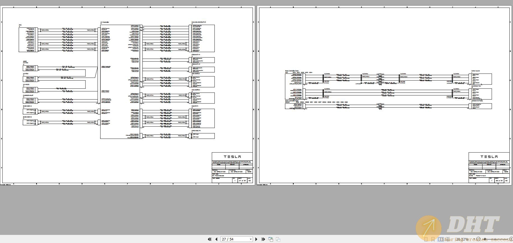Image resolution: width=513 pixels, height=243 pixels.
Task: Click the CHARGER-INLET component label
Action: pos(28,95)
